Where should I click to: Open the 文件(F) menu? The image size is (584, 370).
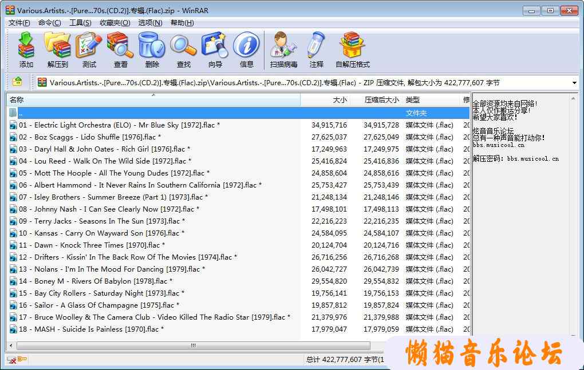pos(19,23)
